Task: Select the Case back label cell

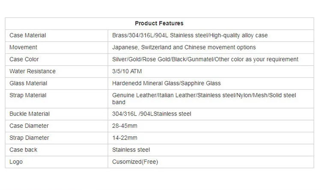Action: coord(24,150)
